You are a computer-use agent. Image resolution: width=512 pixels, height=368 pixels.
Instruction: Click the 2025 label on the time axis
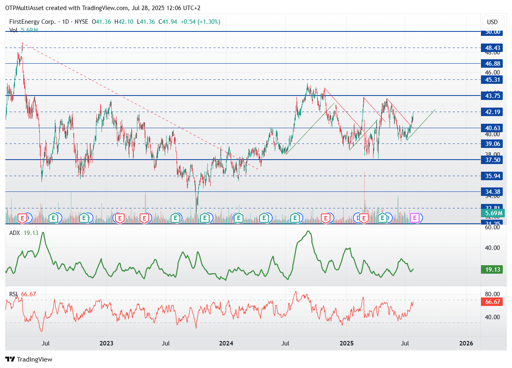point(346,343)
